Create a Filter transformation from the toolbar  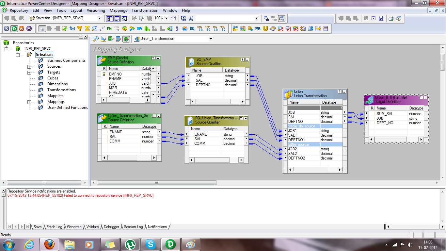click(x=80, y=29)
